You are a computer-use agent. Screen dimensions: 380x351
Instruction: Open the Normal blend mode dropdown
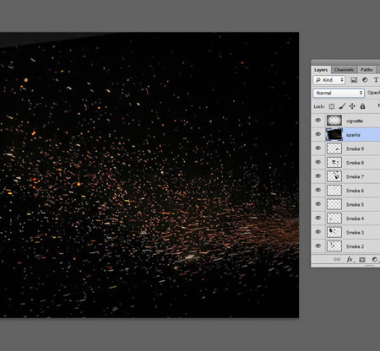339,93
